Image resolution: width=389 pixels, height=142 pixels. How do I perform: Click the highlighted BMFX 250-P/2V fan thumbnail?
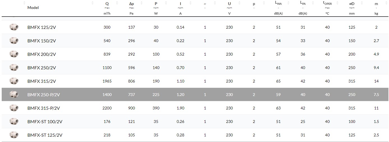pos(14,95)
